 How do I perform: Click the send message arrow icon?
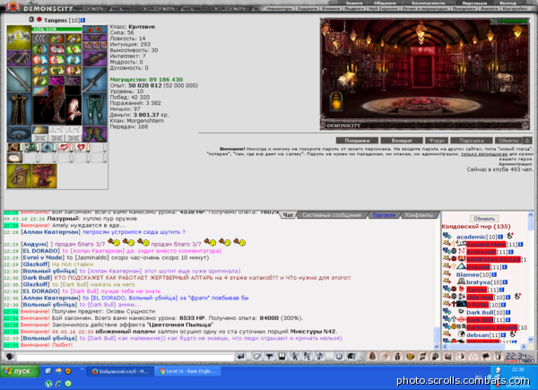click(x=241, y=357)
